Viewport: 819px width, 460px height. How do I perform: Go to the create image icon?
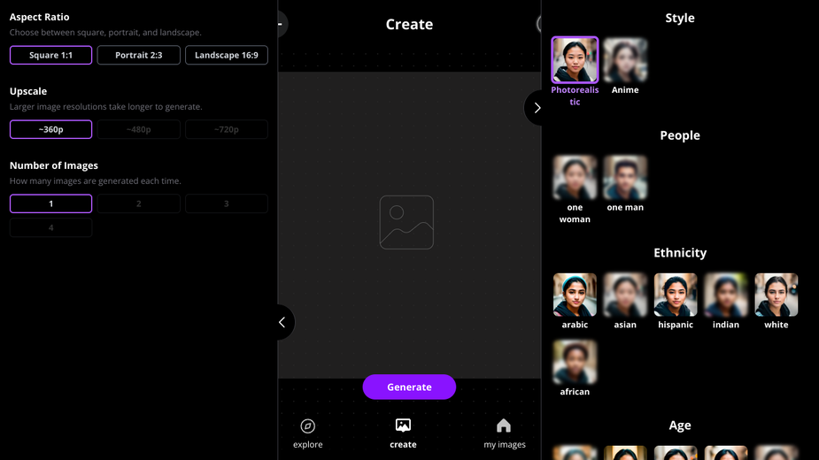coord(403,425)
